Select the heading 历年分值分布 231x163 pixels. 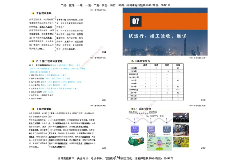coord(142,61)
